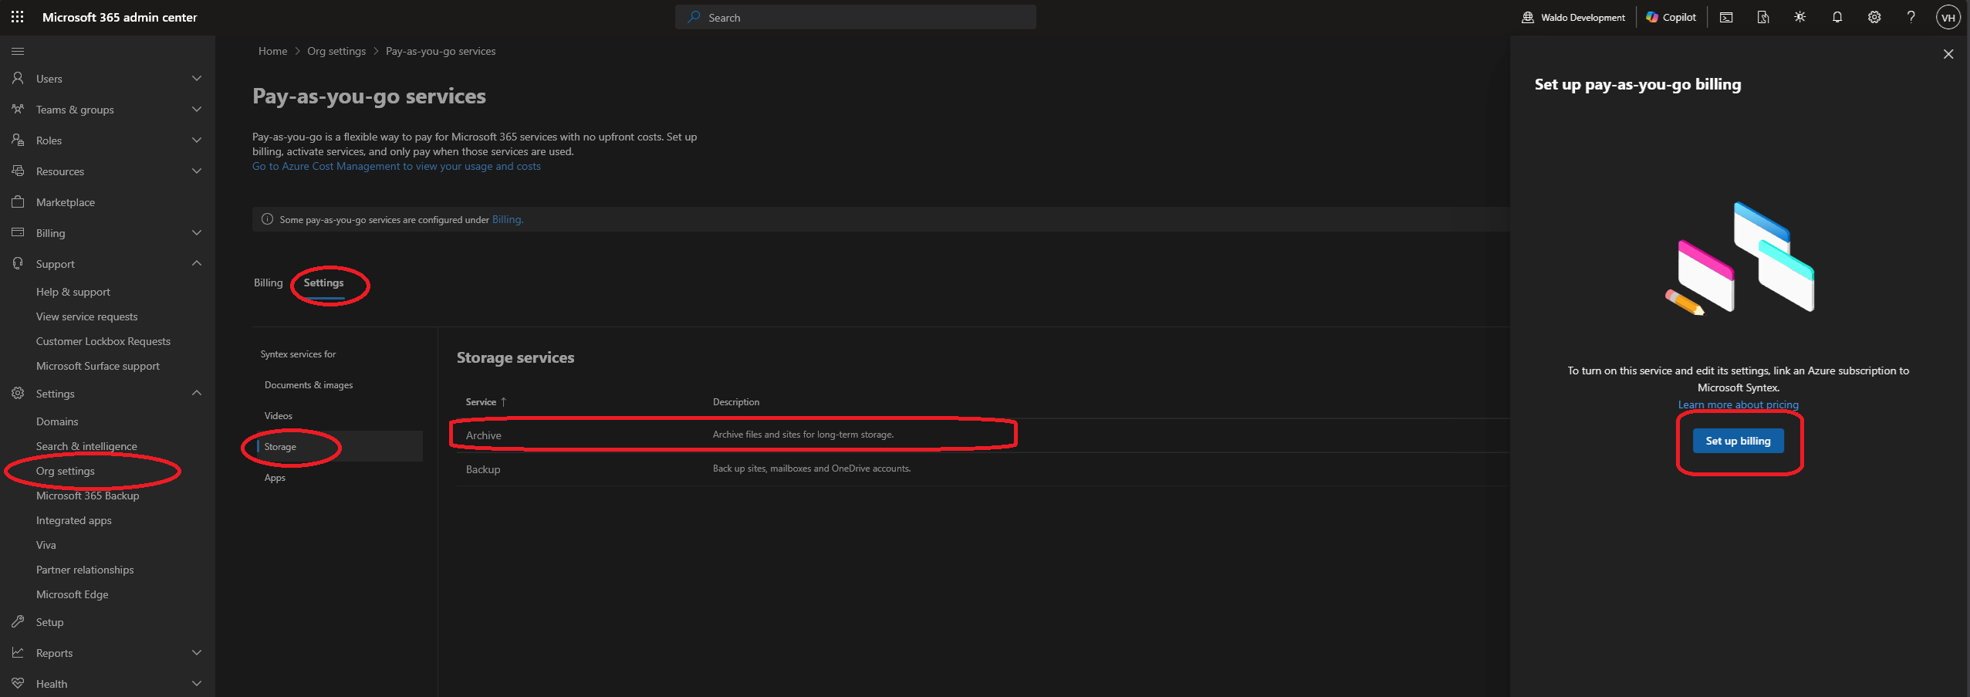Open Partner relationships
Image resolution: width=1970 pixels, height=697 pixels.
tap(85, 570)
